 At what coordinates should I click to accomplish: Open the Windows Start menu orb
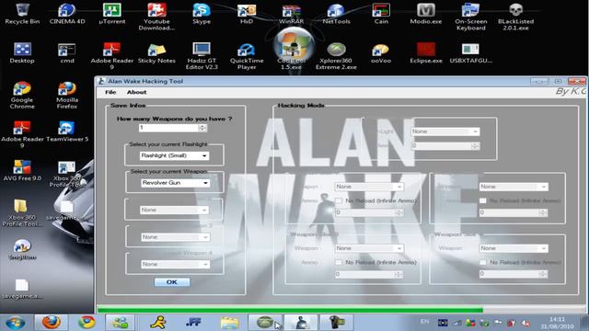(16, 323)
